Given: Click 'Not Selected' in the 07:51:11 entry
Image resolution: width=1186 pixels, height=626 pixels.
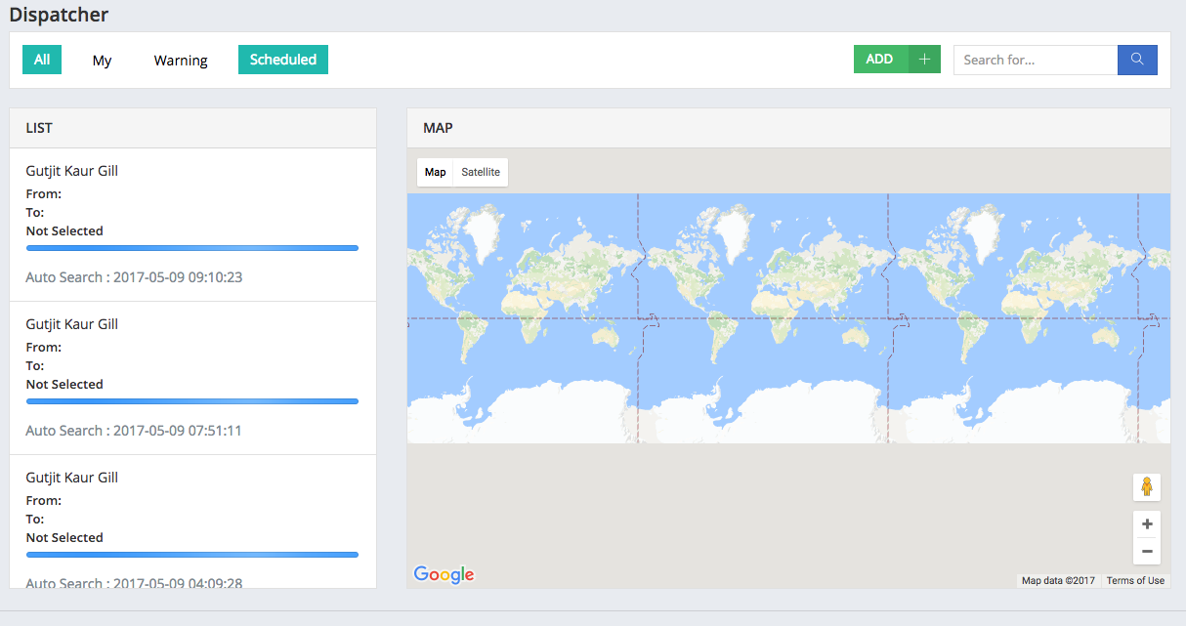Looking at the screenshot, I should (64, 385).
